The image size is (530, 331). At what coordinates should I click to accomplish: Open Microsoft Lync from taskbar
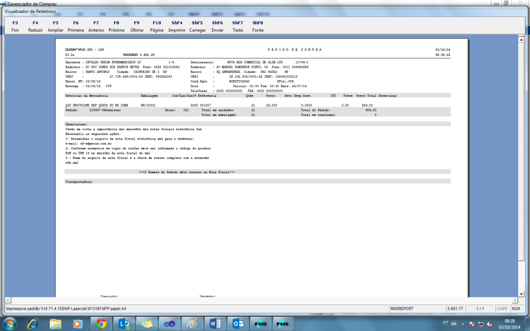124,324
